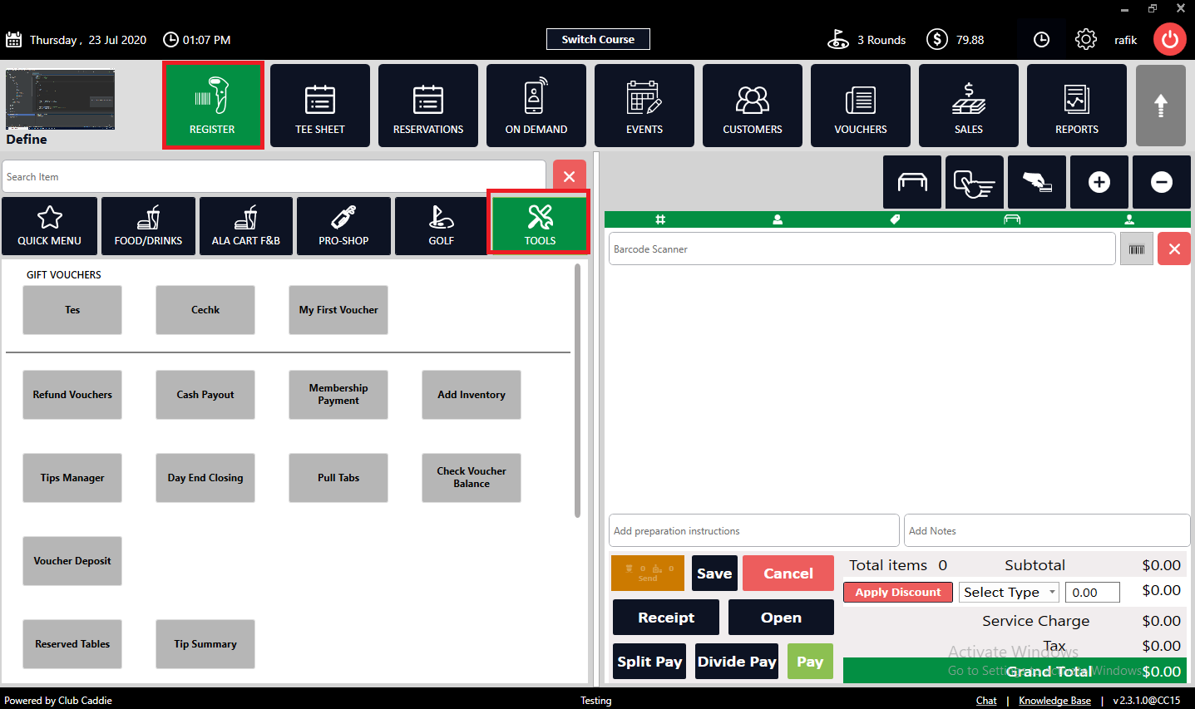
Task: Open the Select Type dropdown
Action: click(x=1009, y=592)
